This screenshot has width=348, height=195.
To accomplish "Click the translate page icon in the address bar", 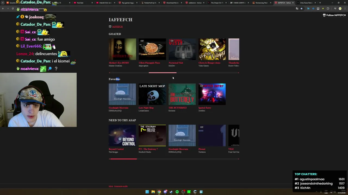I will [x=297, y=9].
